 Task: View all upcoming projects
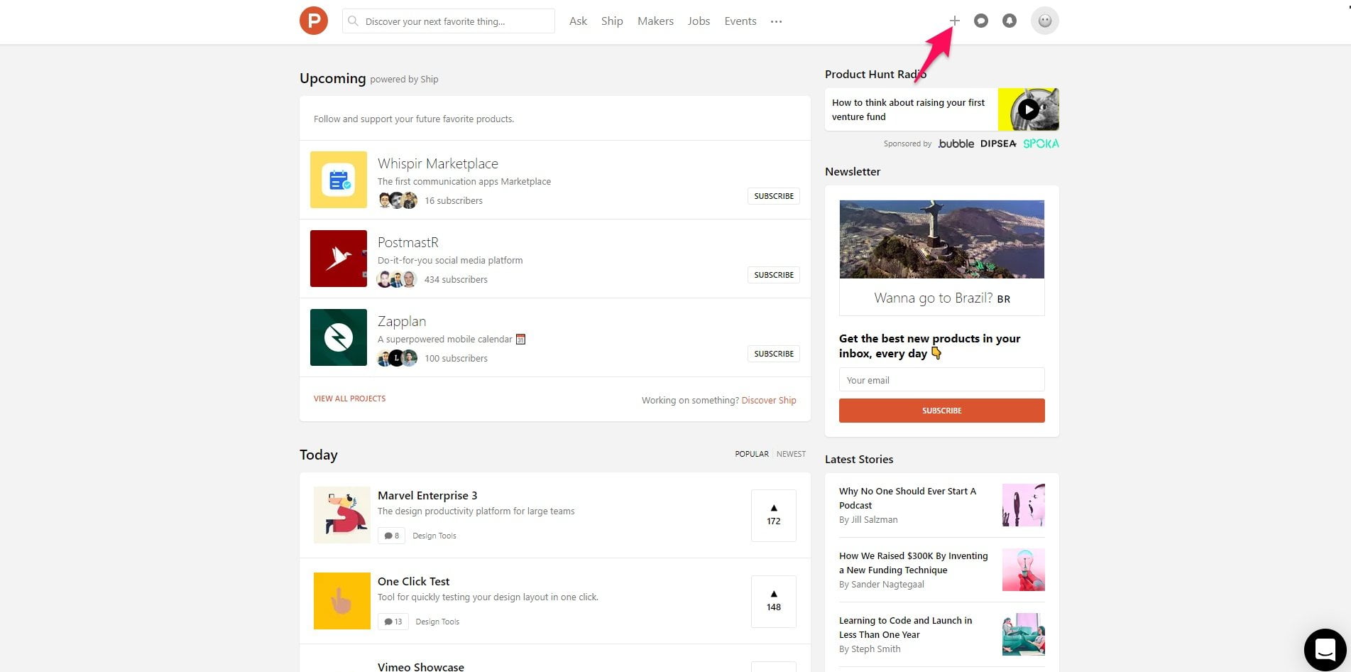(350, 399)
